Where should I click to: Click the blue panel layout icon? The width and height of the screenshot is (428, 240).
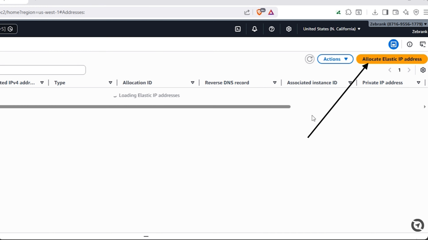[393, 44]
